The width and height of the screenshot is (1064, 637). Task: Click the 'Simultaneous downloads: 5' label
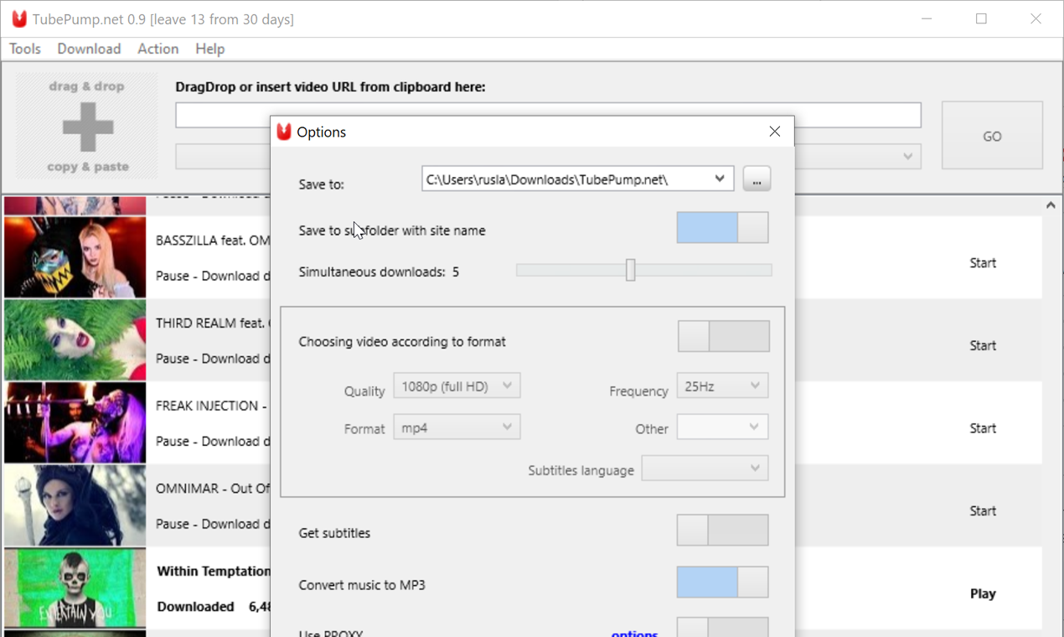pos(379,272)
